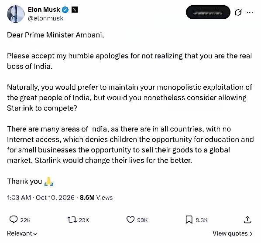The image size is (261, 243).
Task: Bookmark the post with the bookmark icon
Action: [x=189, y=219]
